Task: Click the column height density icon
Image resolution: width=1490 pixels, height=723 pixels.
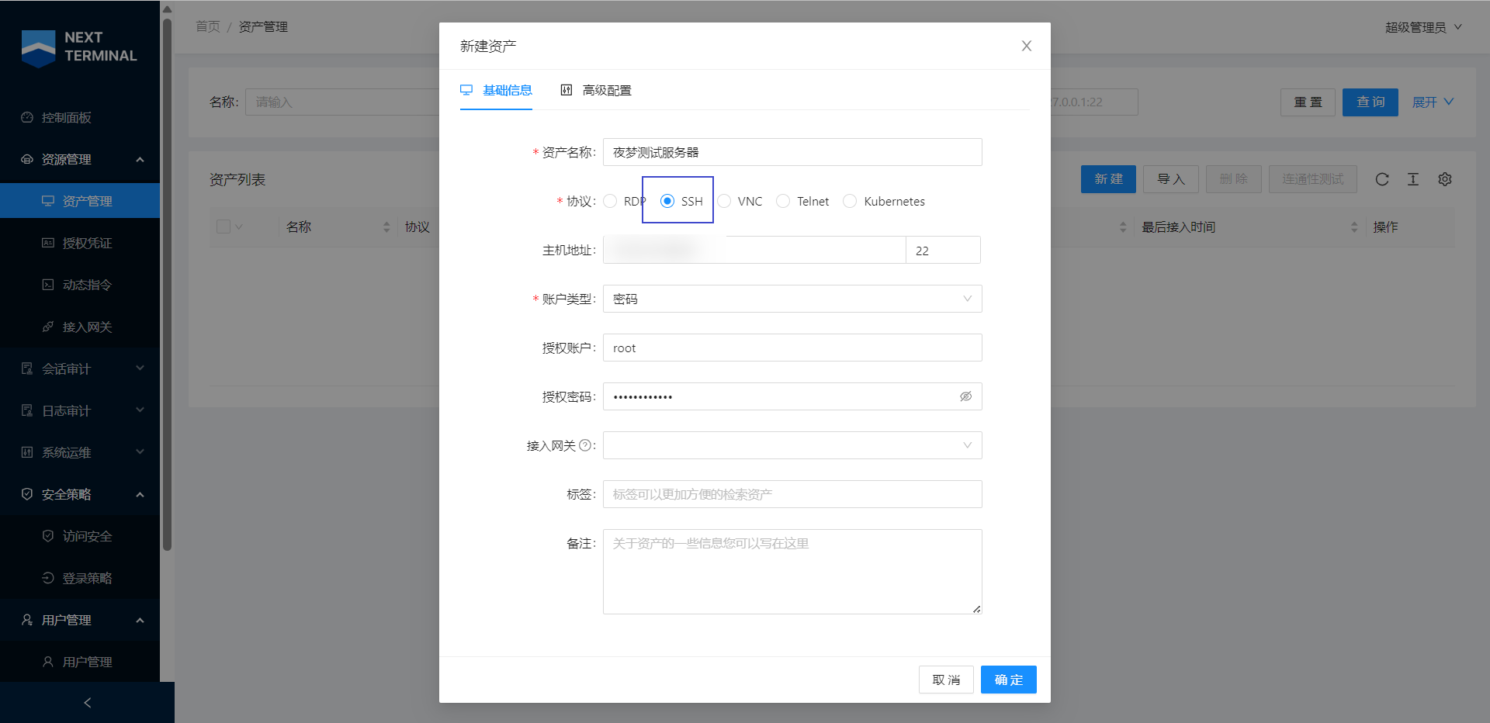Action: pyautogui.click(x=1412, y=179)
